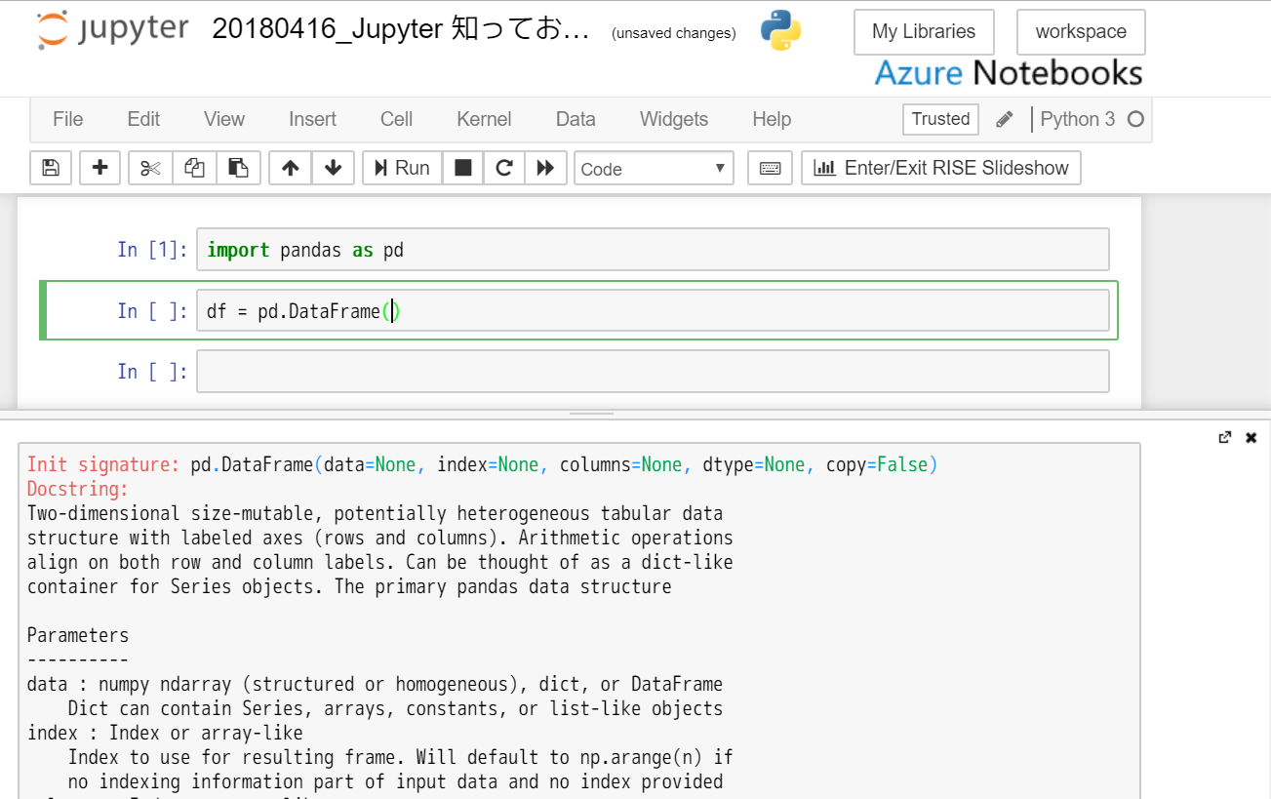Click the Trusted notebook button
Image resolution: width=1271 pixels, height=799 pixels.
(x=940, y=119)
